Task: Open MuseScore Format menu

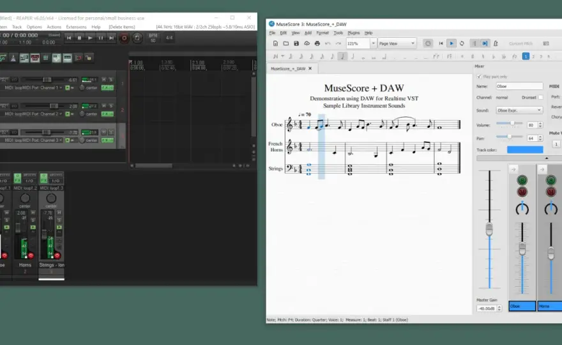Action: click(323, 33)
